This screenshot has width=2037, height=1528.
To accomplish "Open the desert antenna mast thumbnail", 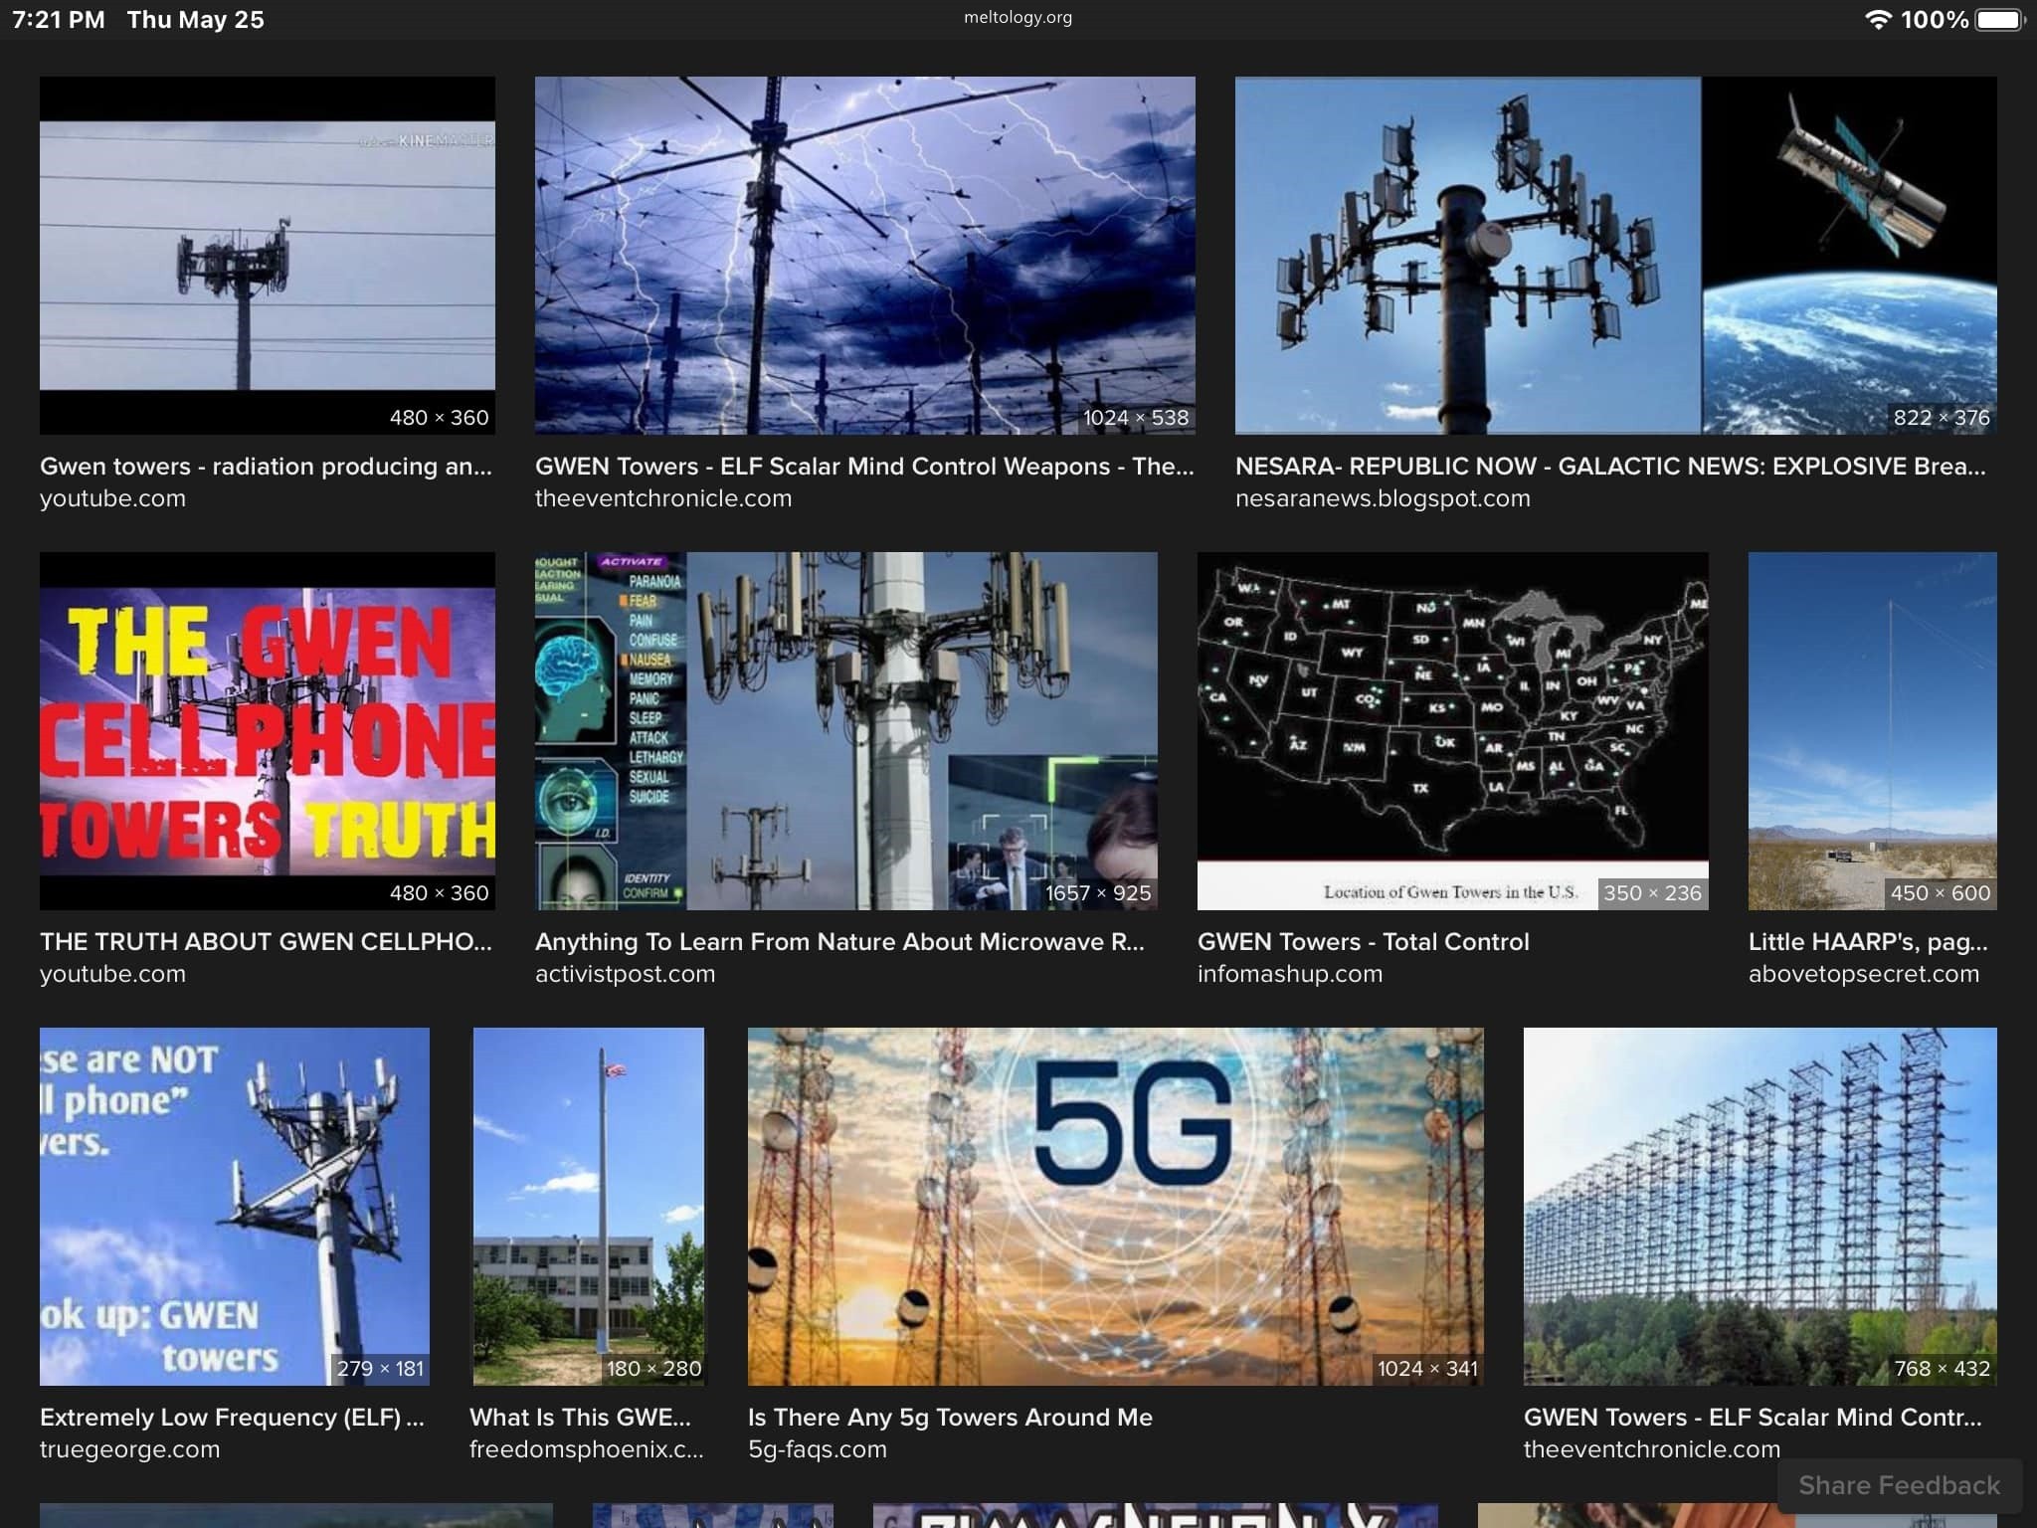I will point(1873,730).
